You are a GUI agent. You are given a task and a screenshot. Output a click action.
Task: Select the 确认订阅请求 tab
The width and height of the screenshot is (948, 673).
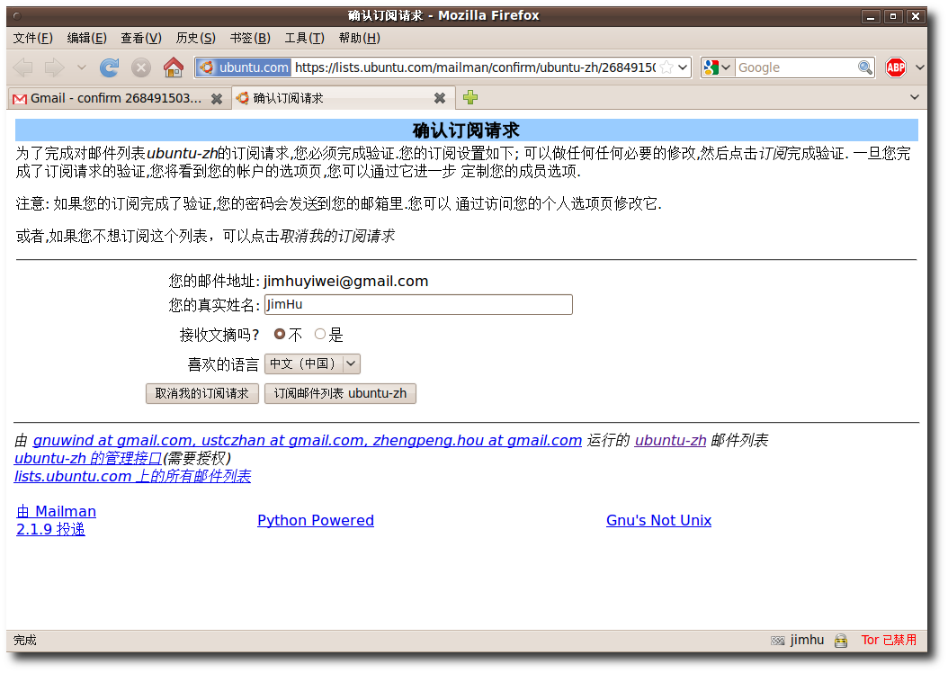pos(342,98)
